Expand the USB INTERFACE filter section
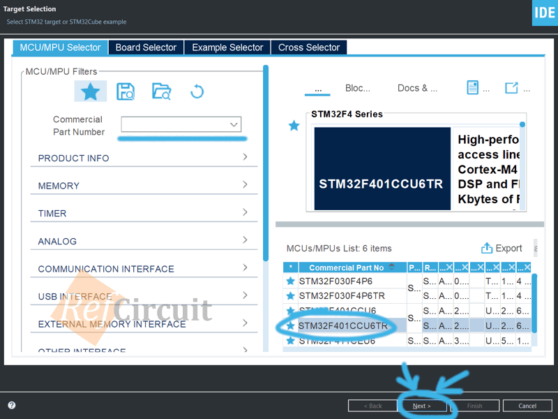Screen dimensions: 558x419 click(144, 296)
